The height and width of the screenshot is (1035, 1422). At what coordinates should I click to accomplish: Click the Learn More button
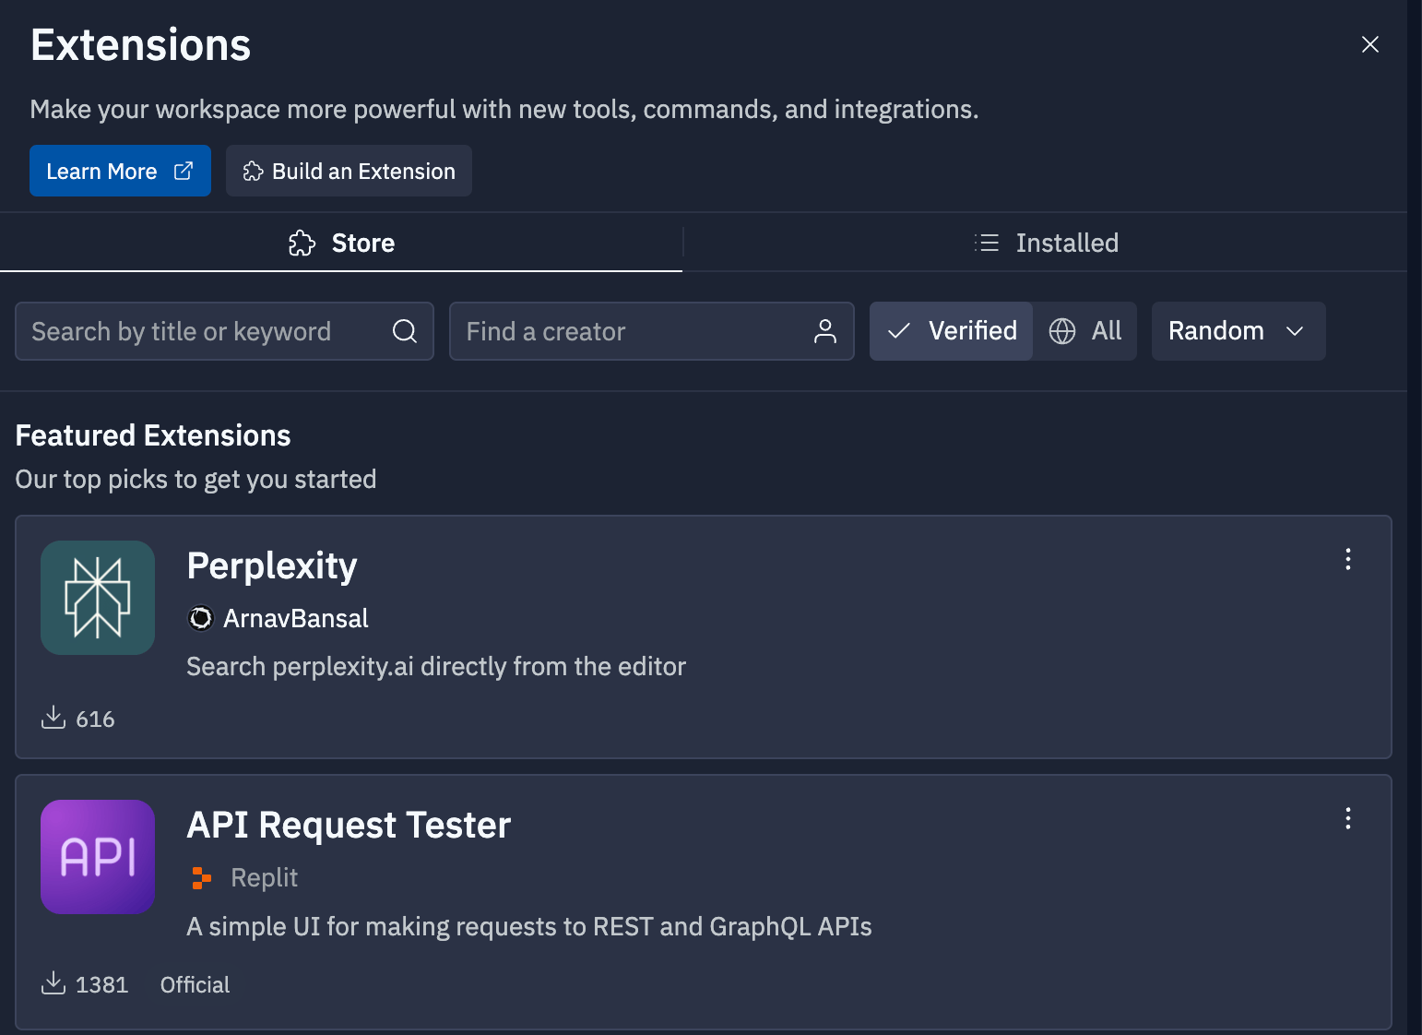(x=120, y=171)
